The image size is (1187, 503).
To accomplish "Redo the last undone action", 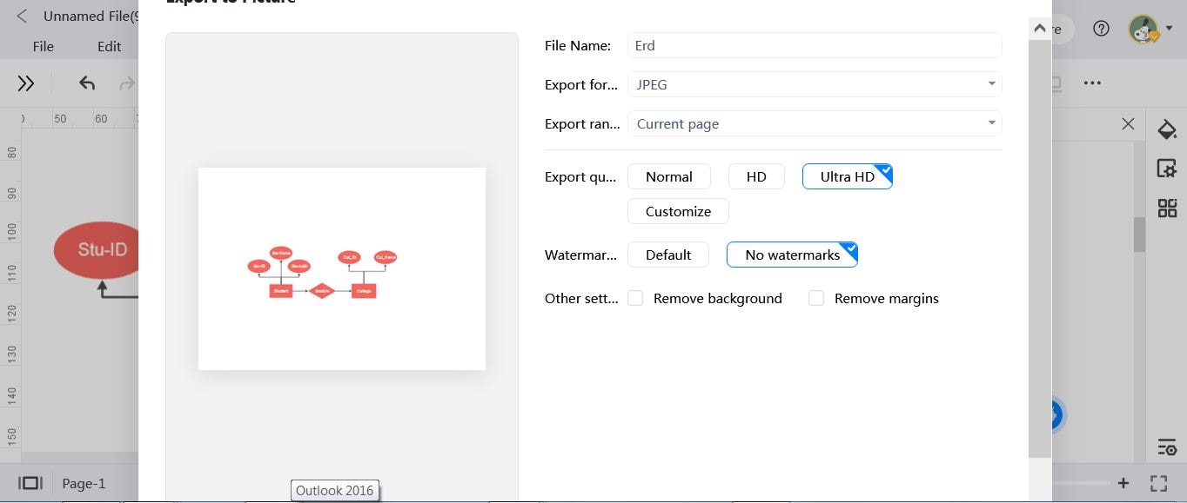I will [127, 83].
